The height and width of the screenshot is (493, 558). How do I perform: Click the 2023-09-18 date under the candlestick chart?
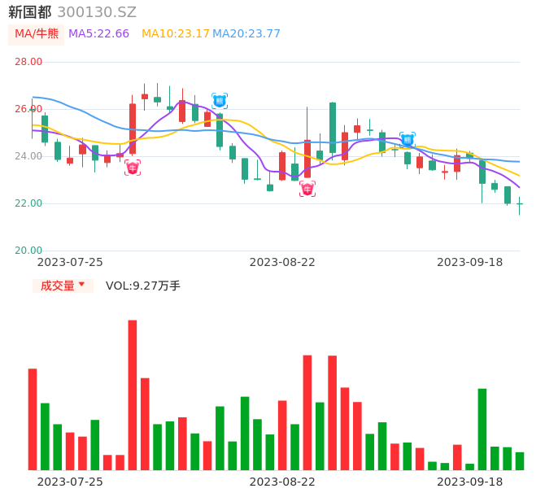(x=470, y=262)
